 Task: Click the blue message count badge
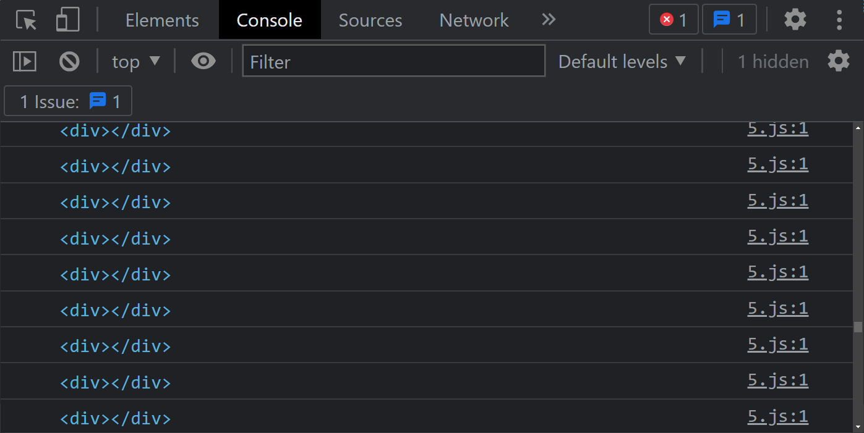click(729, 20)
